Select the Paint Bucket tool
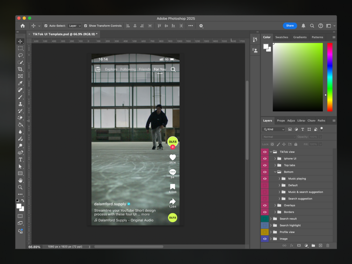The image size is (352, 264). click(x=20, y=125)
